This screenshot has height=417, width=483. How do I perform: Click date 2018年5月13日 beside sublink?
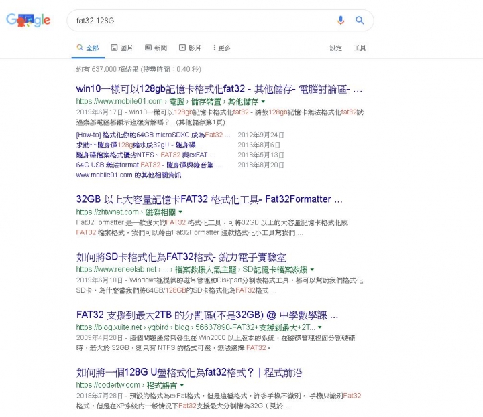point(260,155)
